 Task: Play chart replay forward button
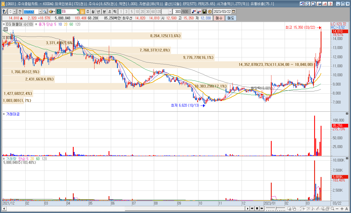247,208
